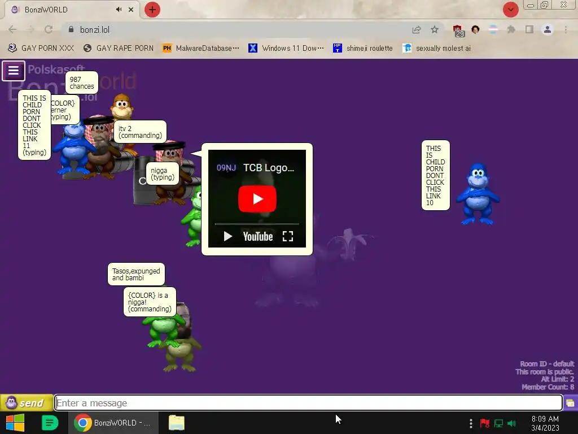Open the striped flag extension icon
578x434 pixels.
click(493, 29)
